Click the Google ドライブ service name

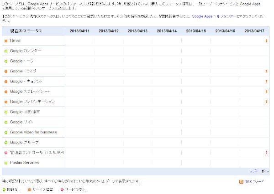pos(23,71)
